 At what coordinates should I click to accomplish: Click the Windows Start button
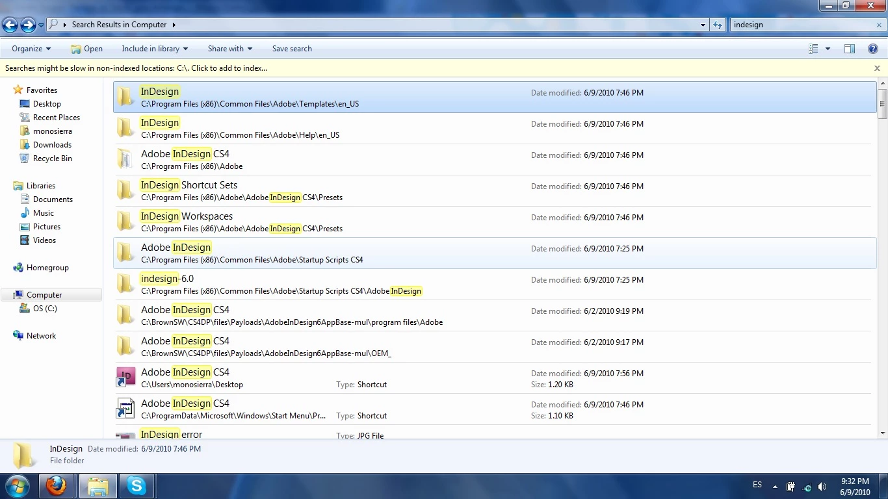(16, 486)
